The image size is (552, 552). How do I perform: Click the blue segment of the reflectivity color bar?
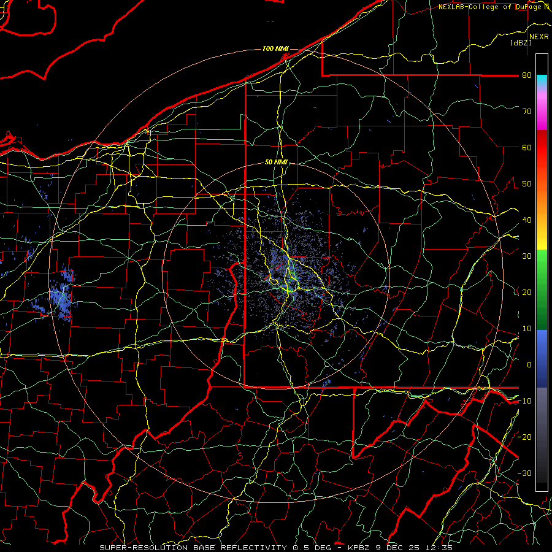(542, 359)
